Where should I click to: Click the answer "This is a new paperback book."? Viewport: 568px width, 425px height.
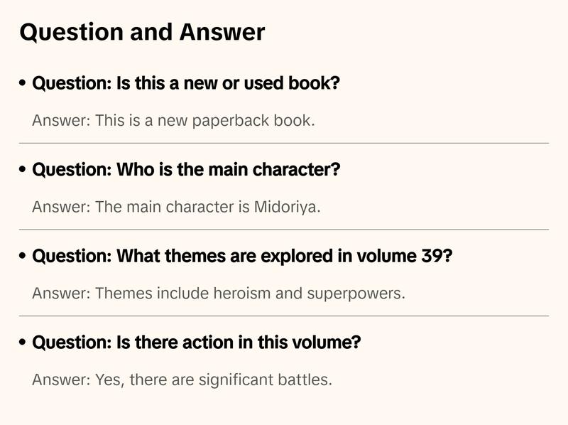click(173, 120)
